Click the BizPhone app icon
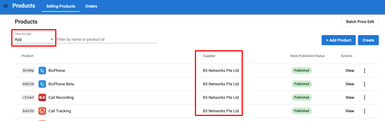The image size is (385, 121). [42, 70]
